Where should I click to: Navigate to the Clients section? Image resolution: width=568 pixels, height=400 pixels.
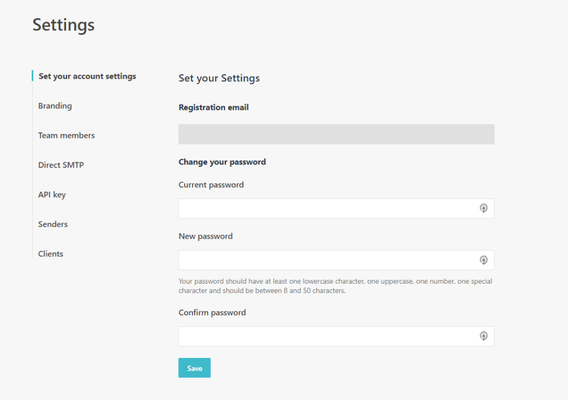coord(50,254)
